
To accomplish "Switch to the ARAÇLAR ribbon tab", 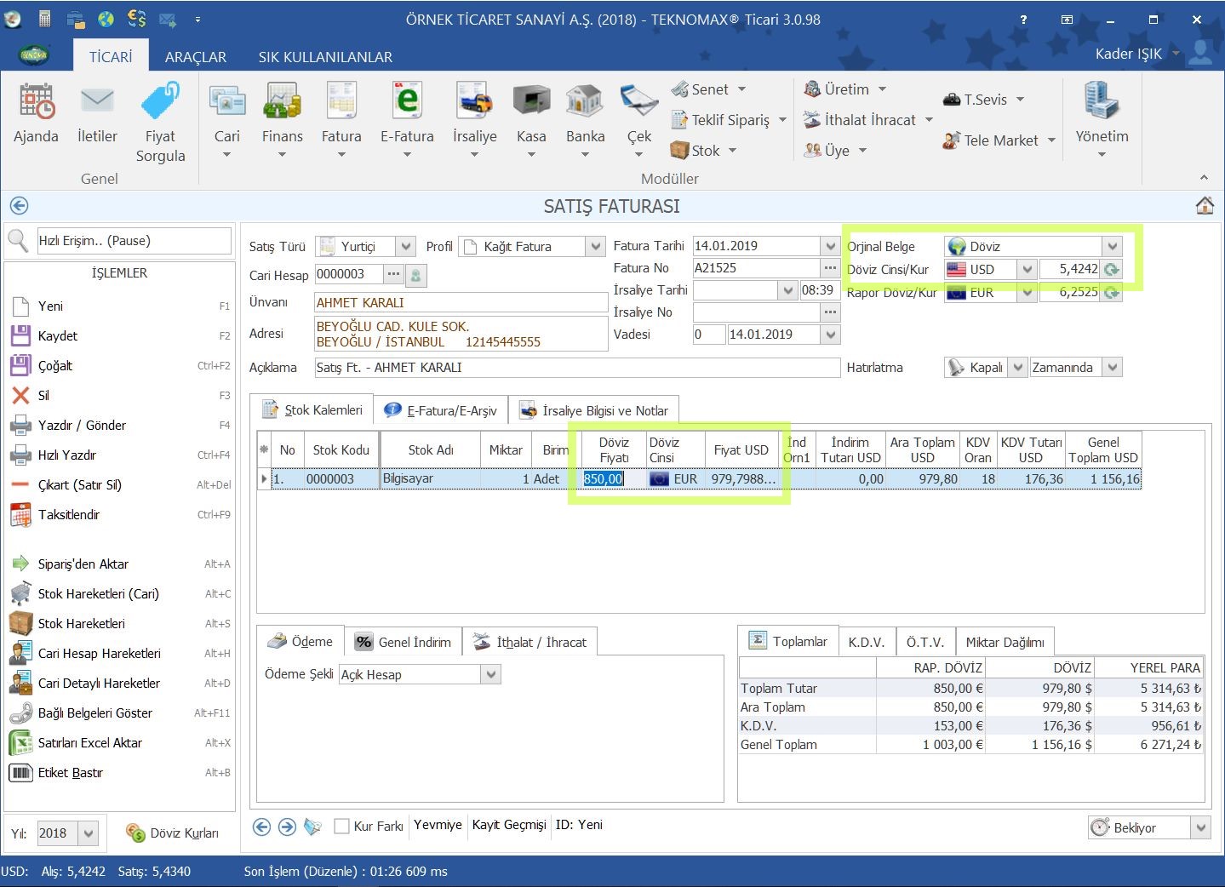I will click(195, 57).
